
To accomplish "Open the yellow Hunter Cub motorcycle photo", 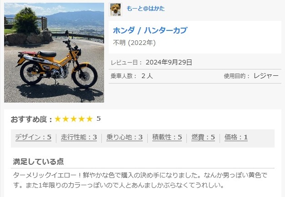I will [54, 53].
